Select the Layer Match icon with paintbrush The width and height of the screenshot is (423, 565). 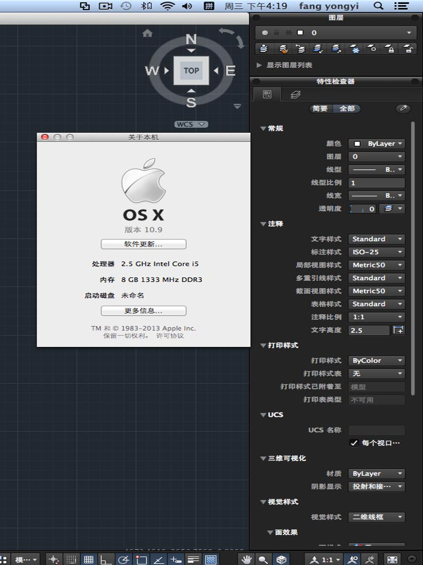tap(284, 48)
